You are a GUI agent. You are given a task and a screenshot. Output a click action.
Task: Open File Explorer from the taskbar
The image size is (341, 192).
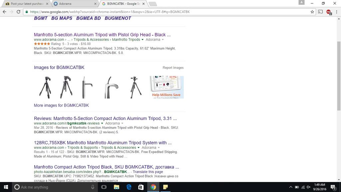[117, 187]
